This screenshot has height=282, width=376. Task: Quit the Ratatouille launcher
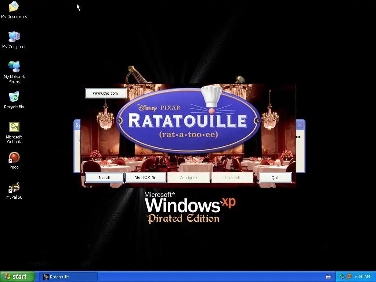point(275,178)
